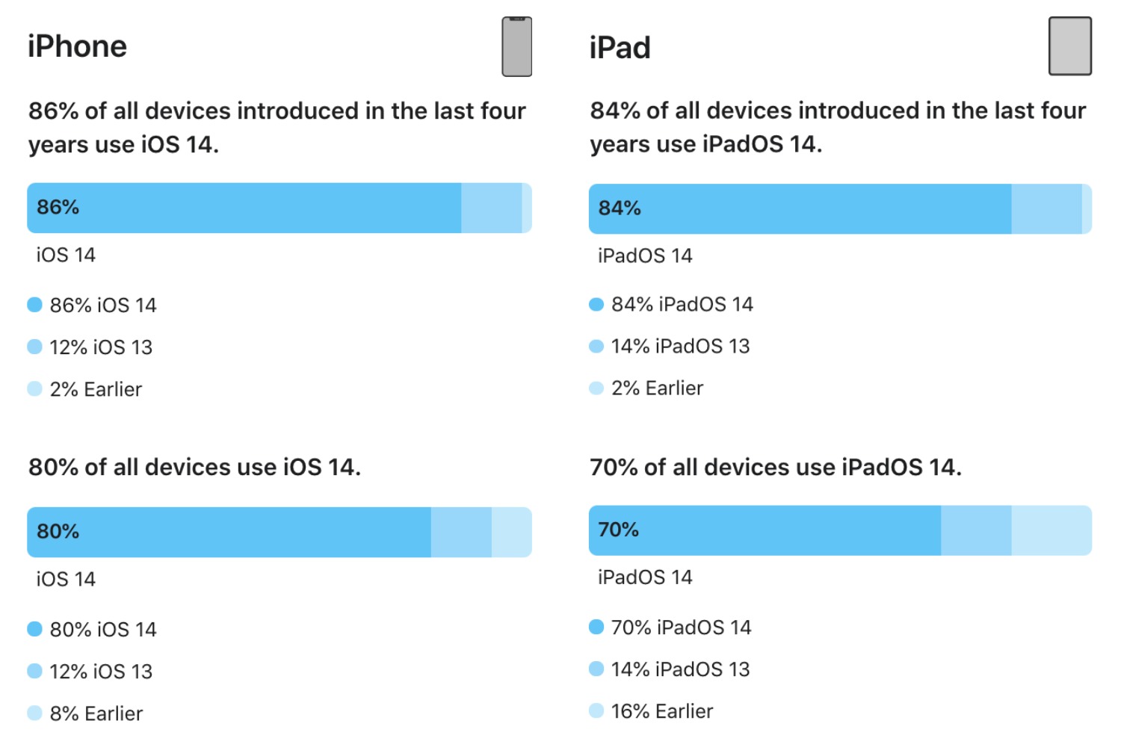Click the iPad device icon

click(x=1070, y=46)
